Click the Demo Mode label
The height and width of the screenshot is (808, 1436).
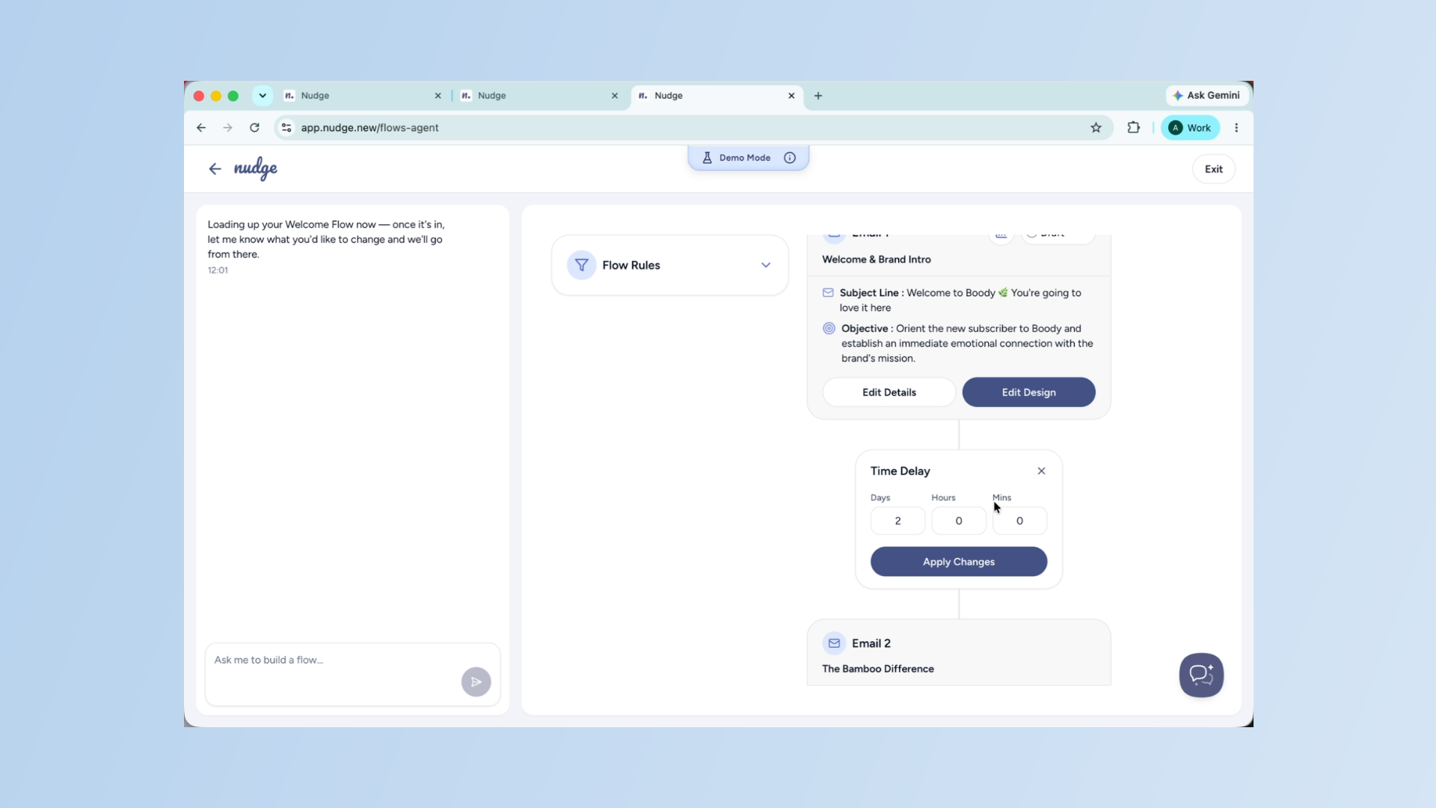[745, 158]
